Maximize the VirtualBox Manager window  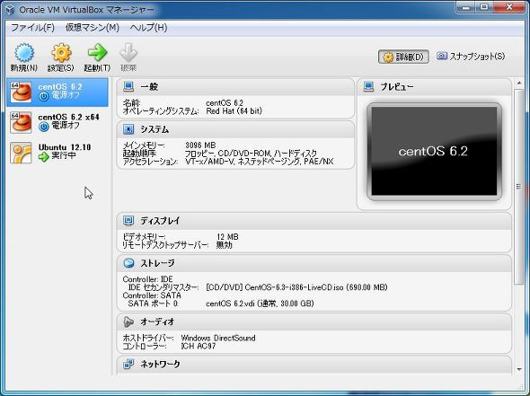coord(485,7)
